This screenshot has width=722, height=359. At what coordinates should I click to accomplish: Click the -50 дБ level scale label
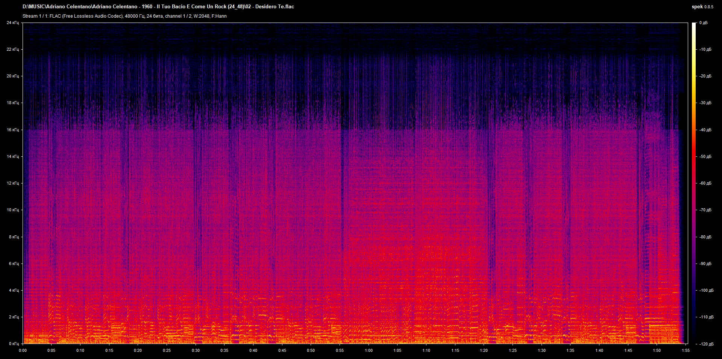pos(705,157)
